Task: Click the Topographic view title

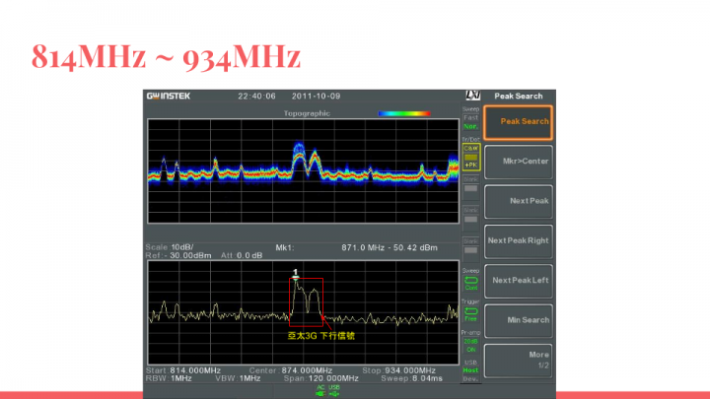Action: point(307,113)
